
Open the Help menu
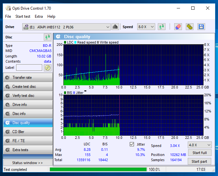point(51,16)
